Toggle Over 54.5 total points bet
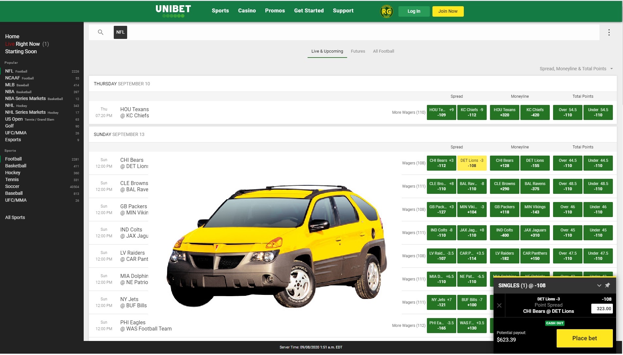Image resolution: width=623 pixels, height=355 pixels. tap(567, 112)
